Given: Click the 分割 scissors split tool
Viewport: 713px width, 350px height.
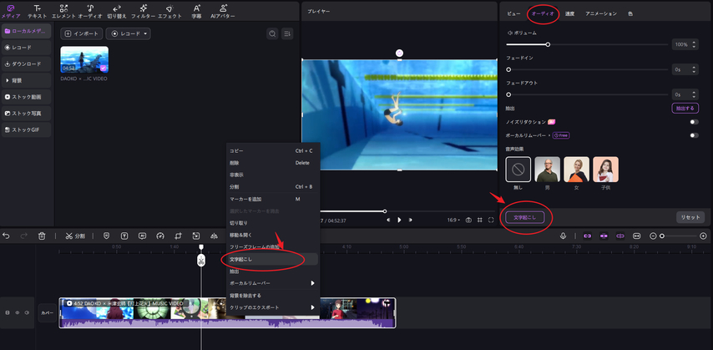Looking at the screenshot, I should click(x=75, y=236).
